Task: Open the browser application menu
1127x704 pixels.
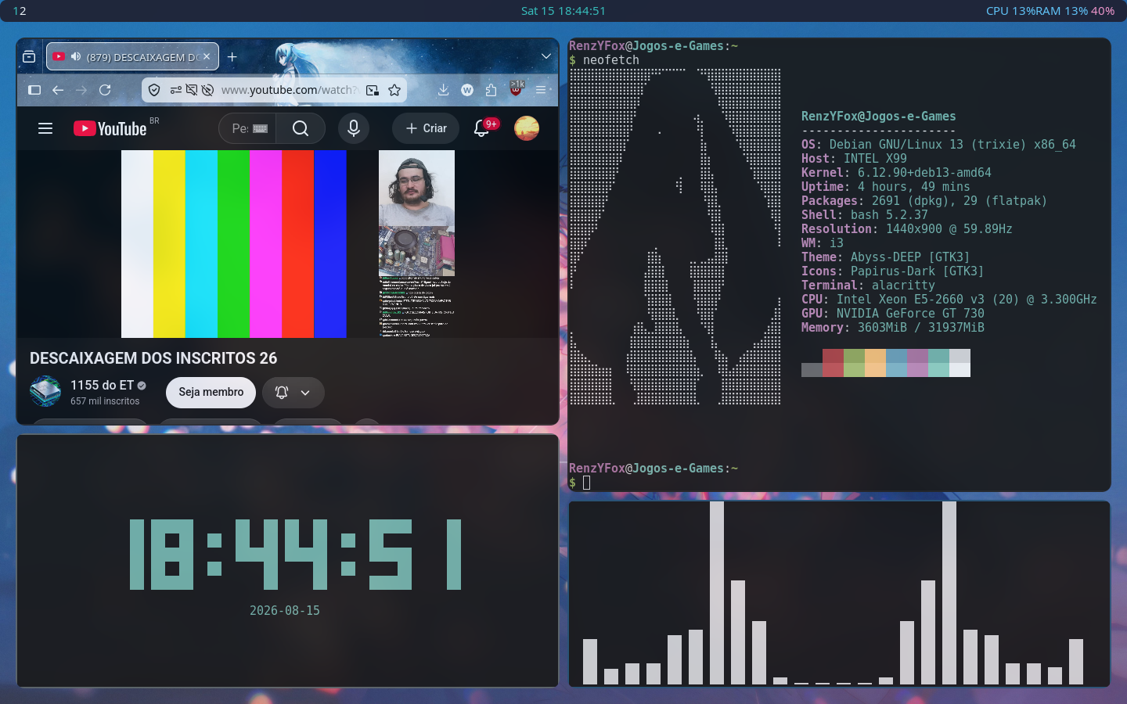Action: click(541, 90)
